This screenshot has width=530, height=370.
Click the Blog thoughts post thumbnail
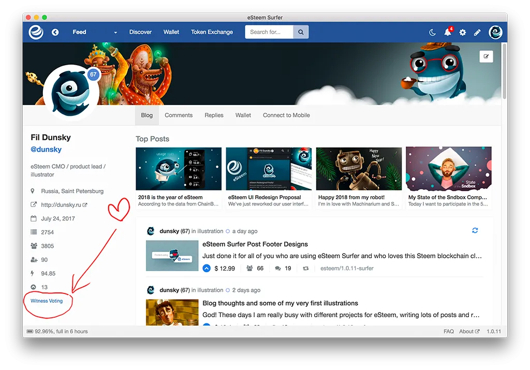[x=172, y=313]
